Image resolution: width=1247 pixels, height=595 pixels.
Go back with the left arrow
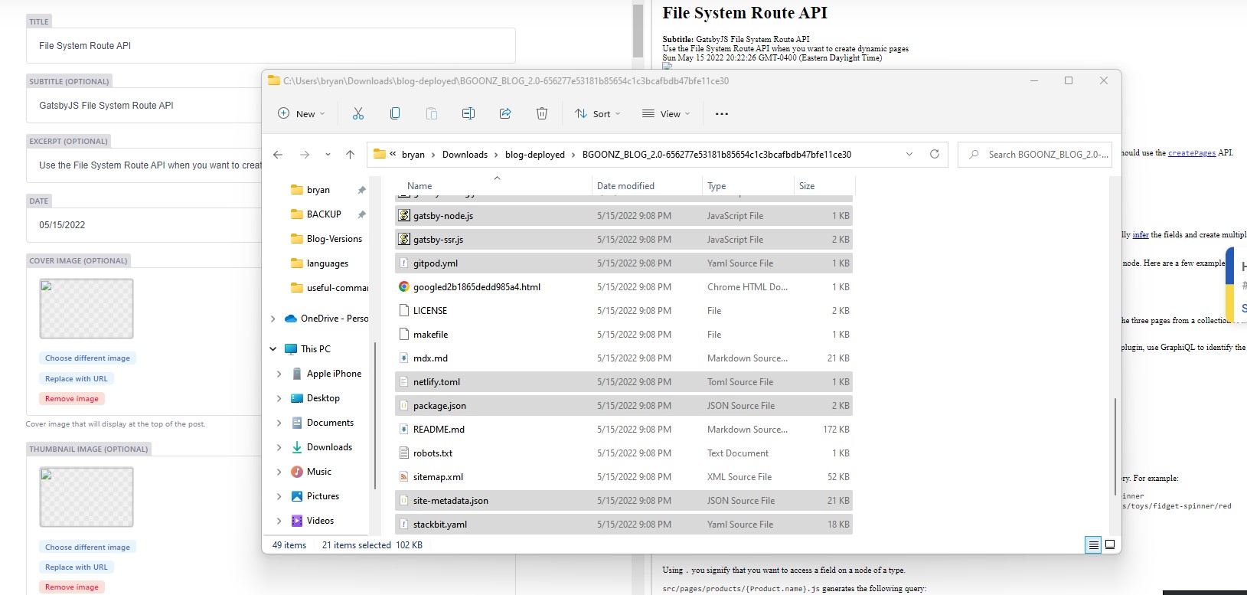point(278,155)
